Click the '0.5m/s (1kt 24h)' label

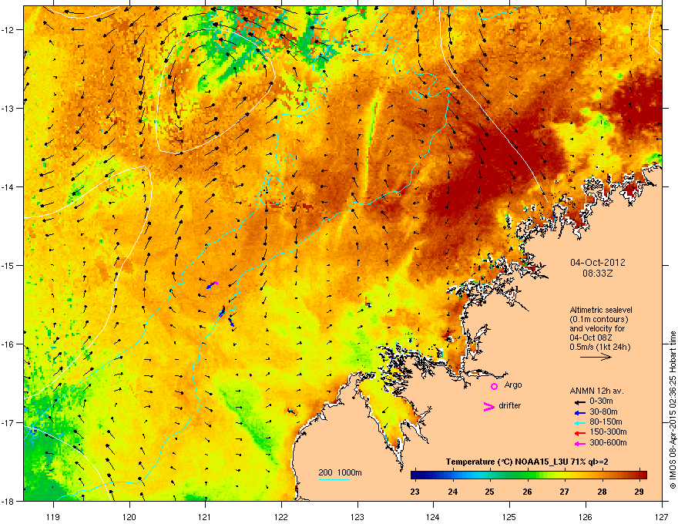[599, 348]
